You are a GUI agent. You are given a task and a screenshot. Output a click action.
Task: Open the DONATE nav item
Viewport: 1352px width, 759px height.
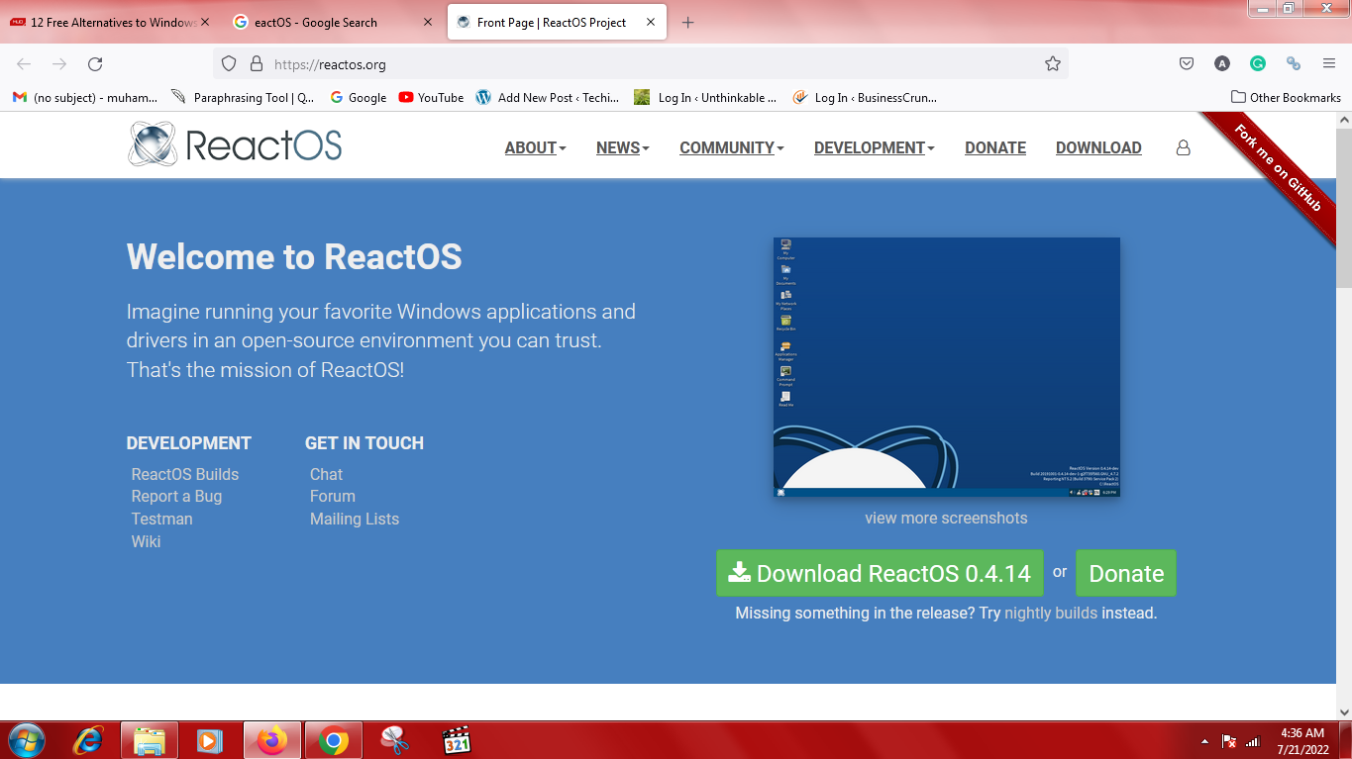pyautogui.click(x=995, y=147)
